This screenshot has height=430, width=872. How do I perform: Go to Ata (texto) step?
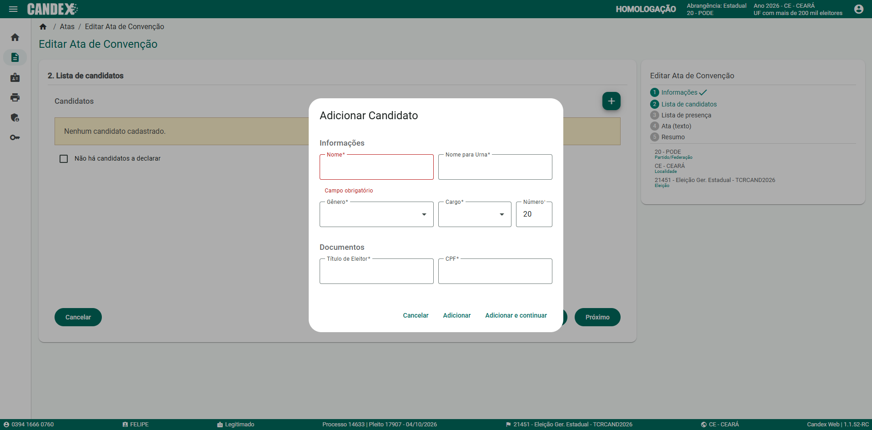coord(676,126)
